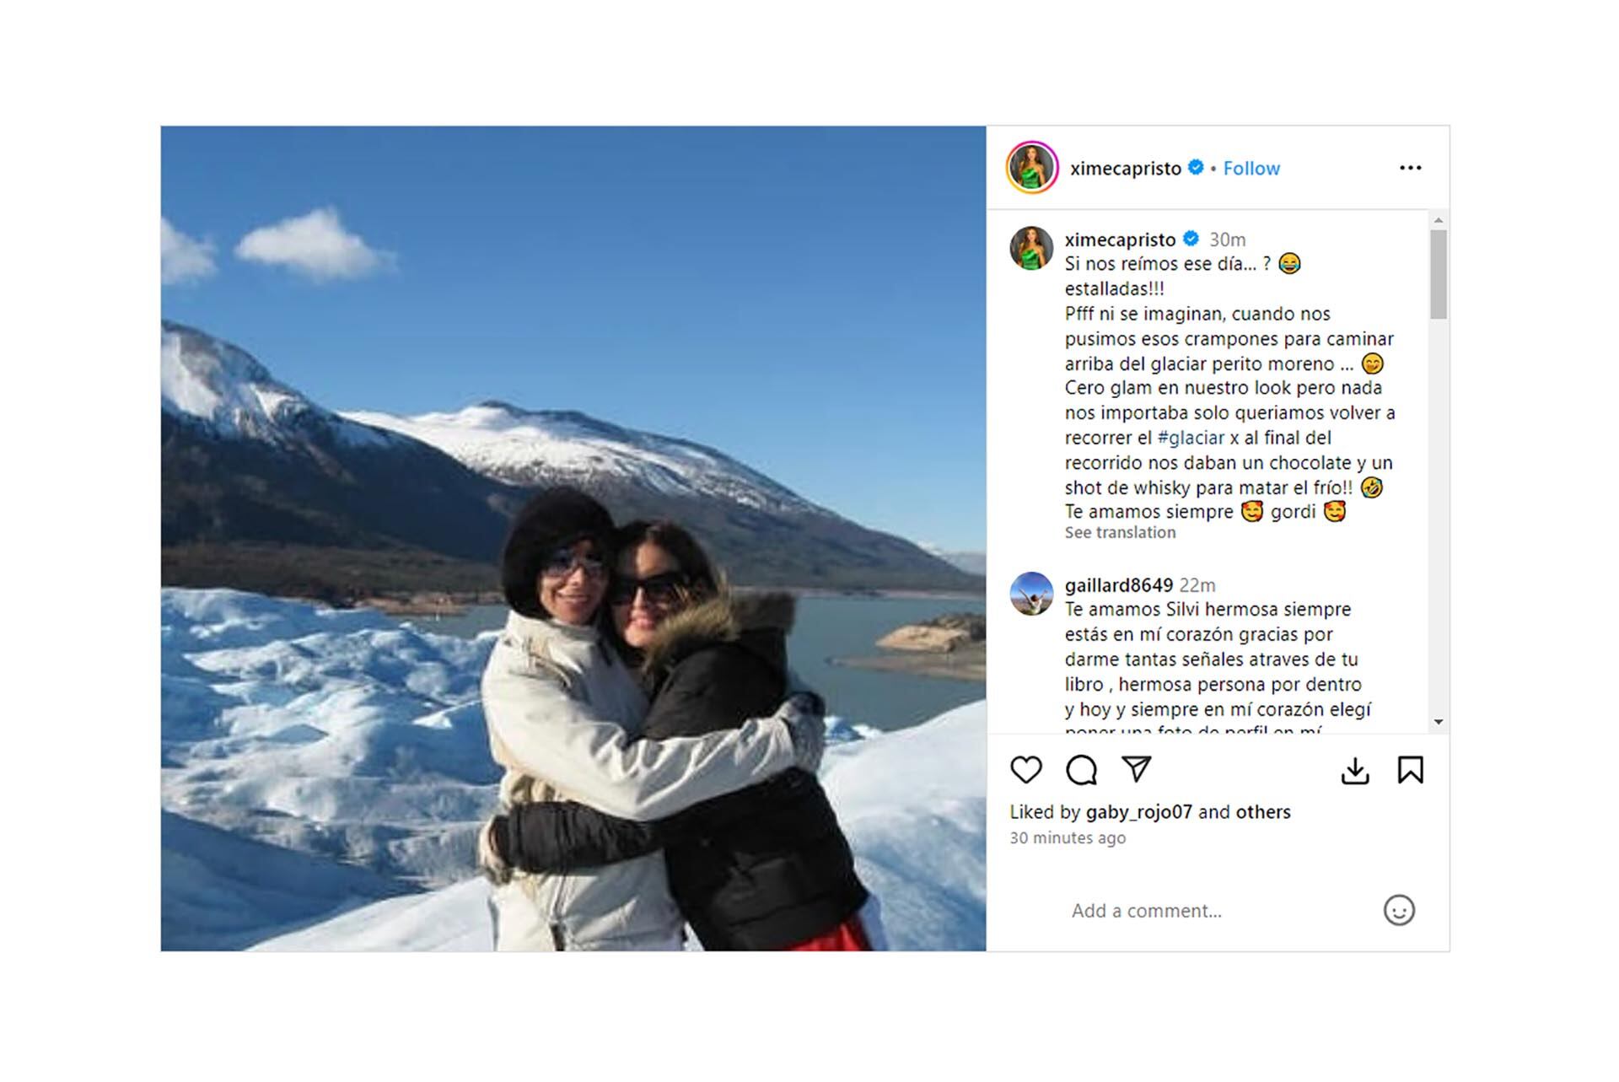The height and width of the screenshot is (1082, 1619).
Task: Open gaillard8649's profile from username
Action: [1119, 584]
